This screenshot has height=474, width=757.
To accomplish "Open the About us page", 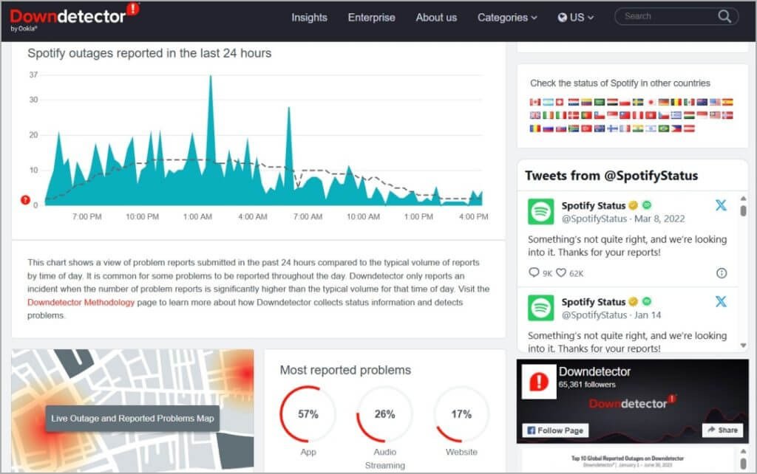I will [x=436, y=18].
